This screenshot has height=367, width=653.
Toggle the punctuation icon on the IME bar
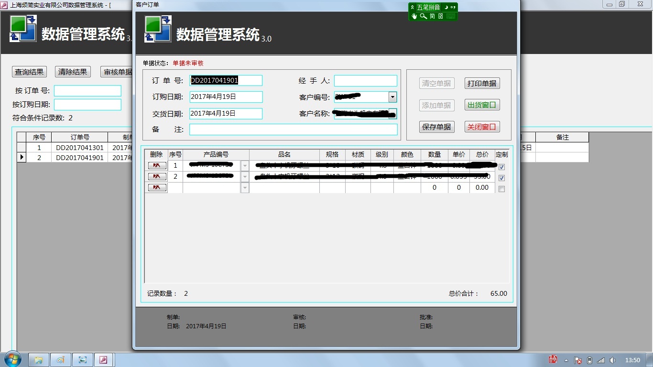click(x=453, y=7)
